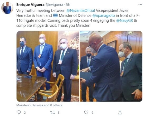Screen dimensions: 145x116
Task: Like the tweet with the heart icon
Action: 86,112
